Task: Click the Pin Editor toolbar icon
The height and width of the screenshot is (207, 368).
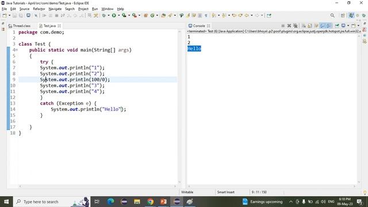Action: pos(269,16)
